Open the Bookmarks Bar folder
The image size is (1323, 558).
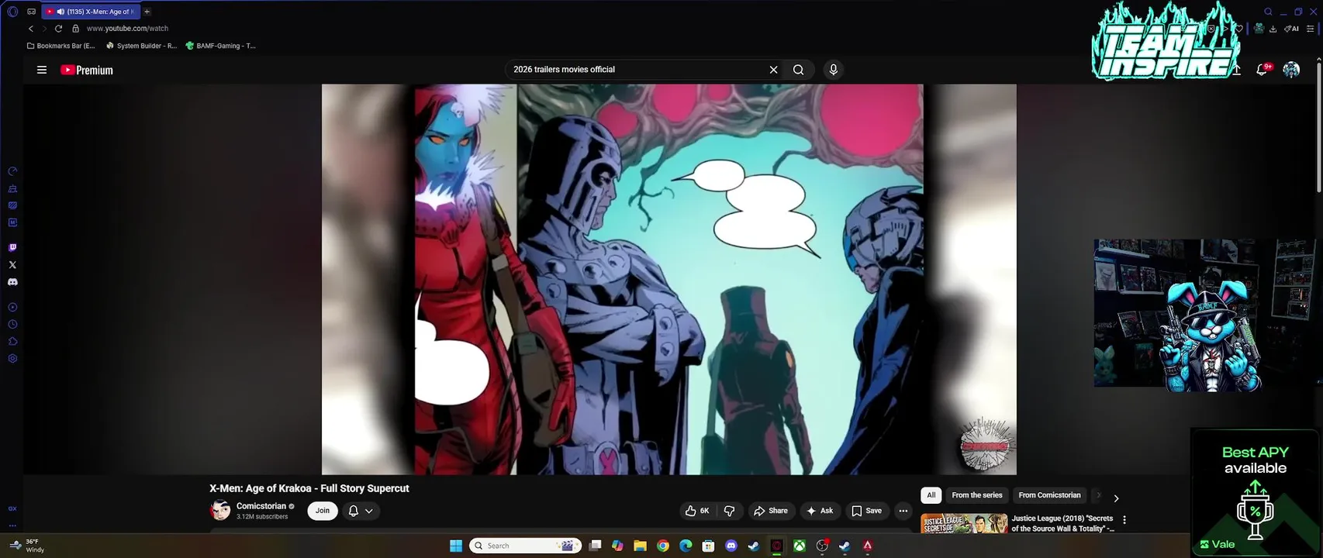point(61,46)
